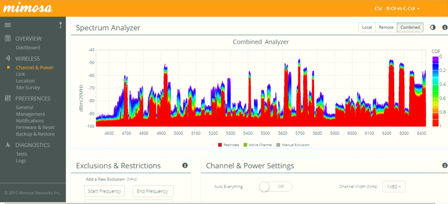Open the Channel Width 1x80 dropdown
This screenshot has width=448, height=204.
click(x=393, y=186)
